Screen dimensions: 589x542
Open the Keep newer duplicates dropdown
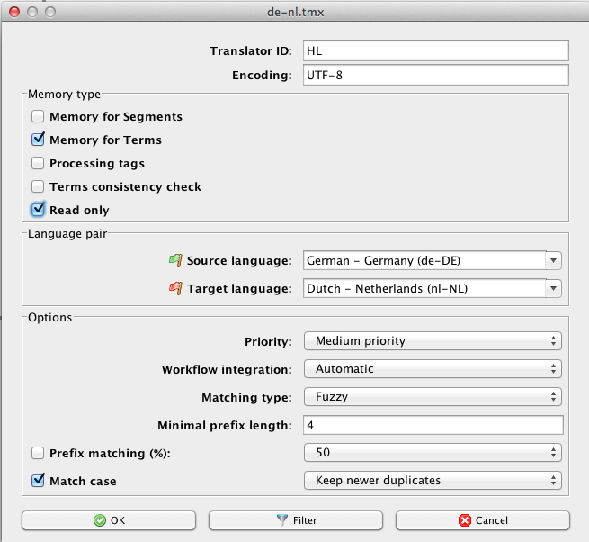coord(433,481)
